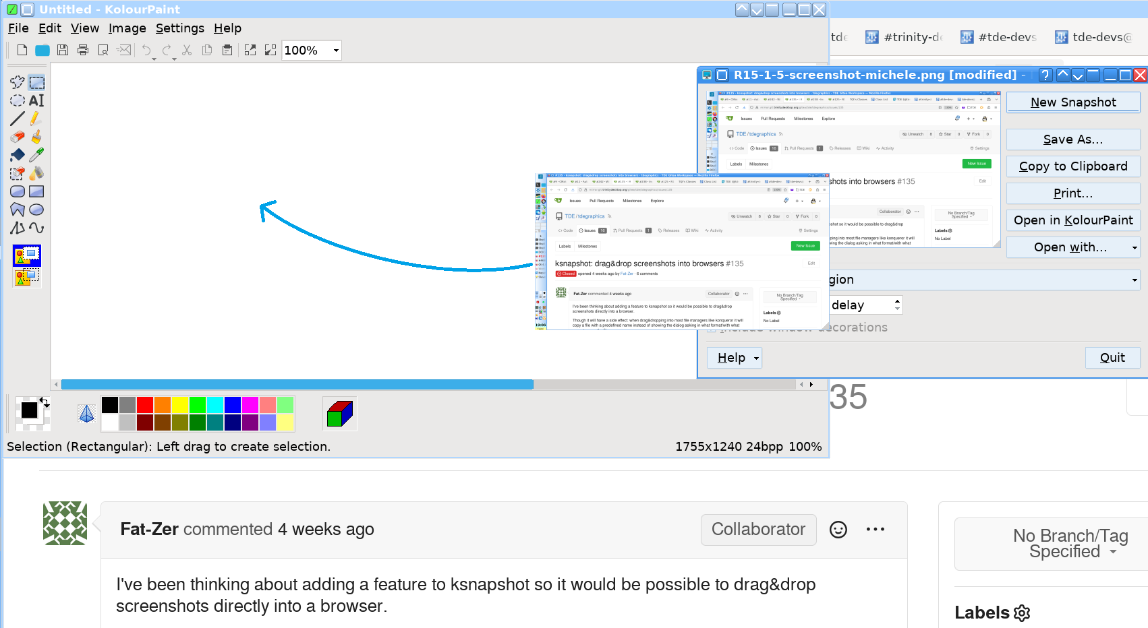
Task: Click the Print toolbar icon in KolourPaint
Action: pos(83,50)
